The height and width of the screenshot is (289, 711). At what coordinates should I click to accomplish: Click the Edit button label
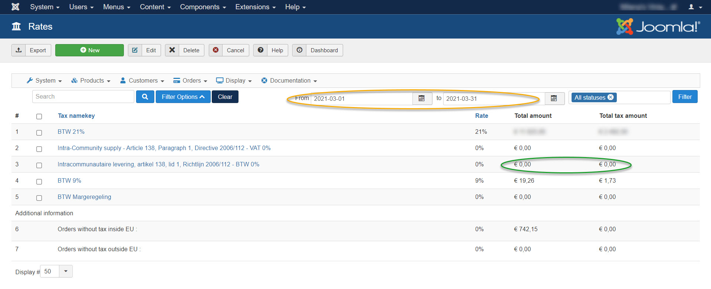[x=151, y=50]
